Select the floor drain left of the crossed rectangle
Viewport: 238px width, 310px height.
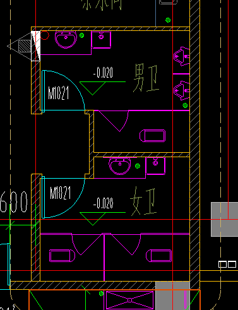click(x=101, y=294)
